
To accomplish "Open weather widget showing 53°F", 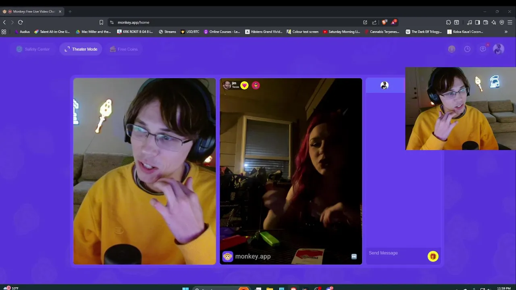I will pyautogui.click(x=11, y=288).
